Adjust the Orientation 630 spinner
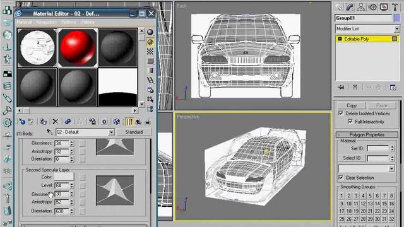Viewport: 404px width, 227px height. 72,211
